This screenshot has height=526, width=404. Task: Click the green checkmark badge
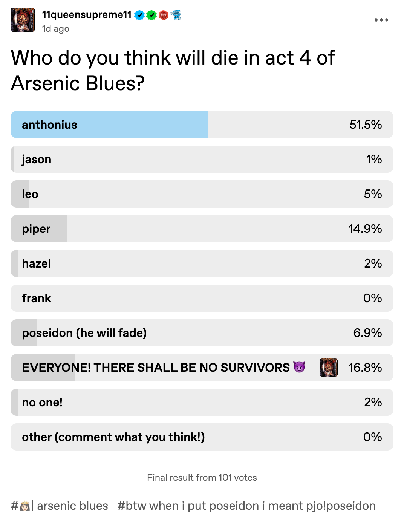tap(151, 15)
